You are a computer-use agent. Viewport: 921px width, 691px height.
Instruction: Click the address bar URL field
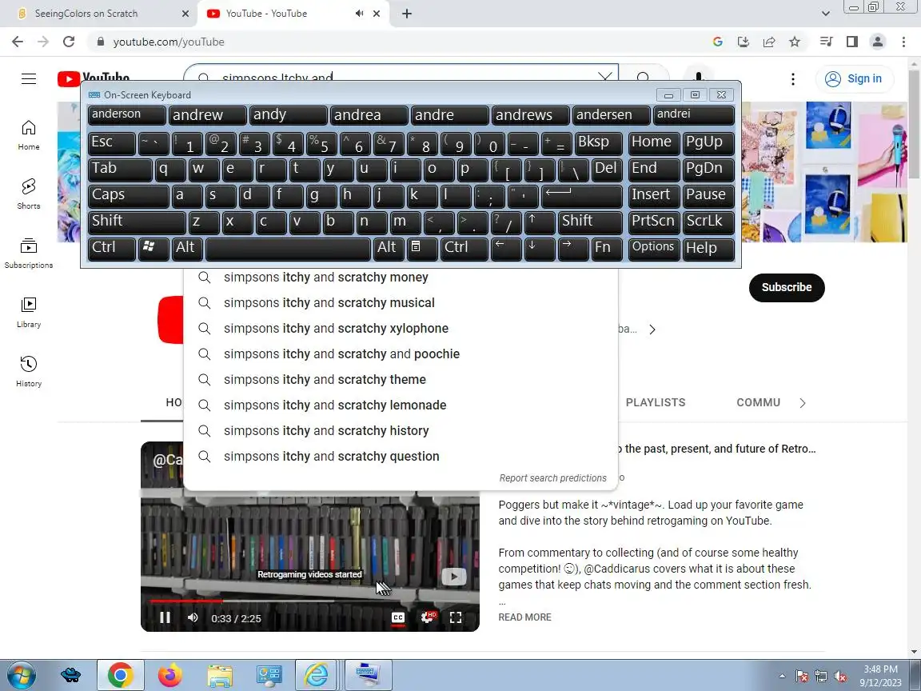point(400,42)
